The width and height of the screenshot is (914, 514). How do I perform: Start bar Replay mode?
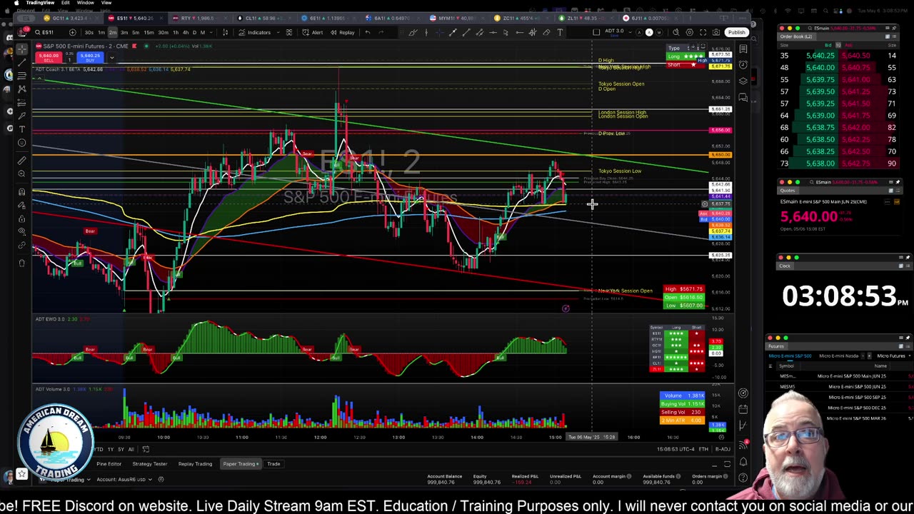click(343, 32)
